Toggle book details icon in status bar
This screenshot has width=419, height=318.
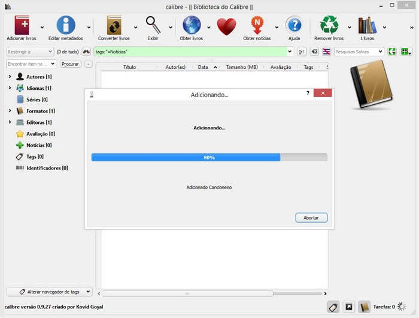364,307
